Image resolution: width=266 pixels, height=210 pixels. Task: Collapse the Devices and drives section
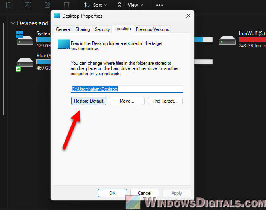(x=13, y=23)
